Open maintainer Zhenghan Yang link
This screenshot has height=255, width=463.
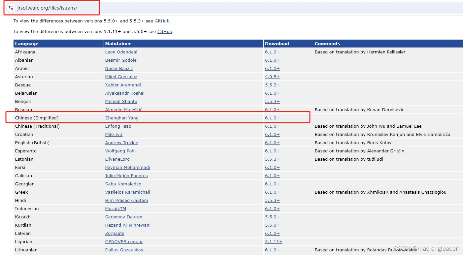(122, 118)
